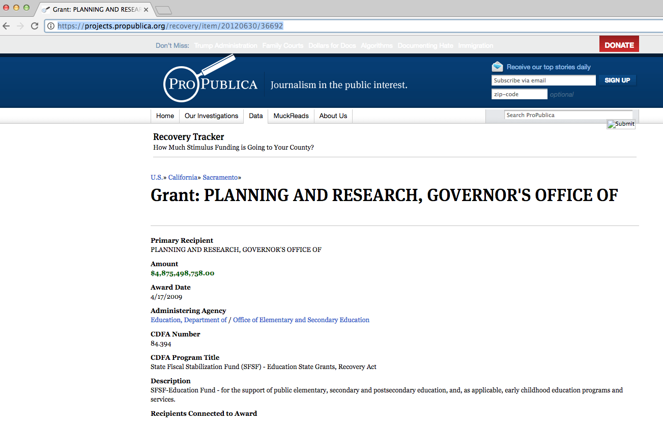Click the Grant page main heading
The height and width of the screenshot is (425, 663).
click(384, 195)
